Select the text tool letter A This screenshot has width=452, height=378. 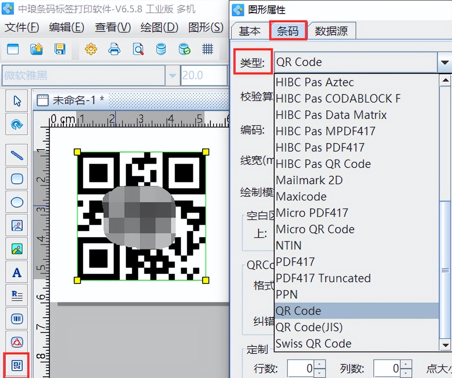pos(17,272)
